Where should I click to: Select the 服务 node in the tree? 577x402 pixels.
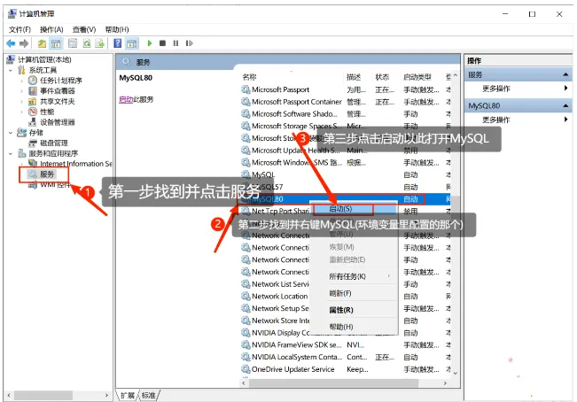pos(47,174)
